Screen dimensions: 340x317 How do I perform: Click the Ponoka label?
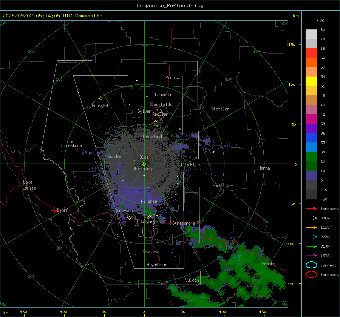[172, 78]
